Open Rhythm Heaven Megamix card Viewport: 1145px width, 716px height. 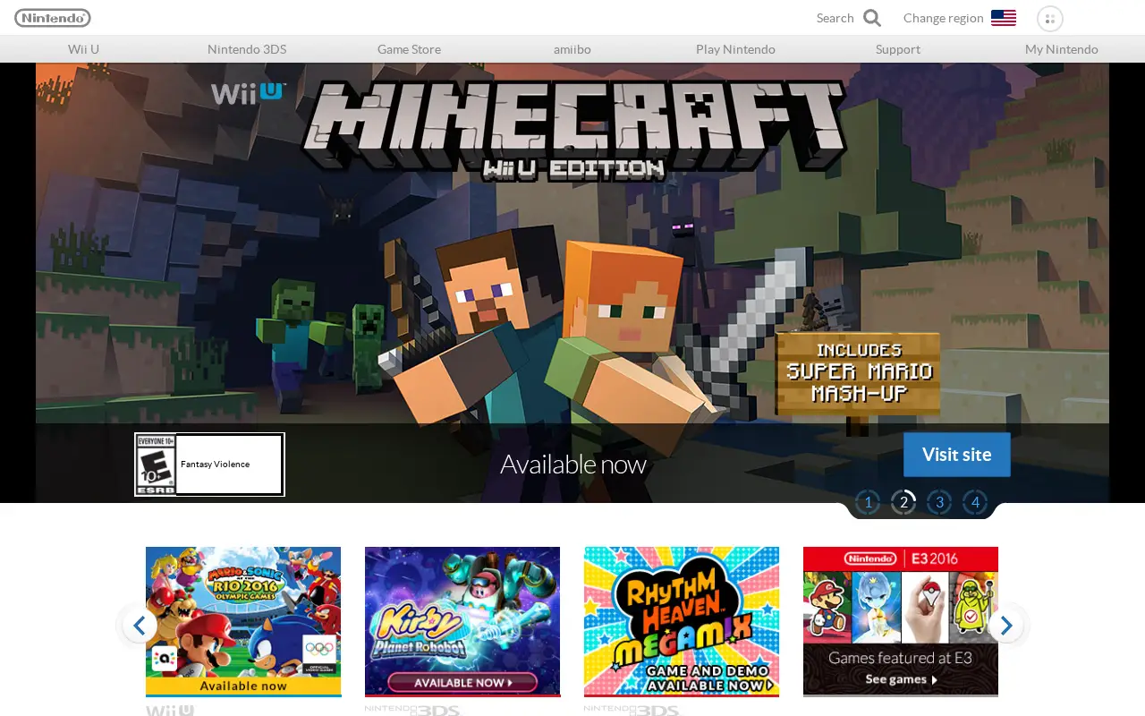click(x=682, y=621)
